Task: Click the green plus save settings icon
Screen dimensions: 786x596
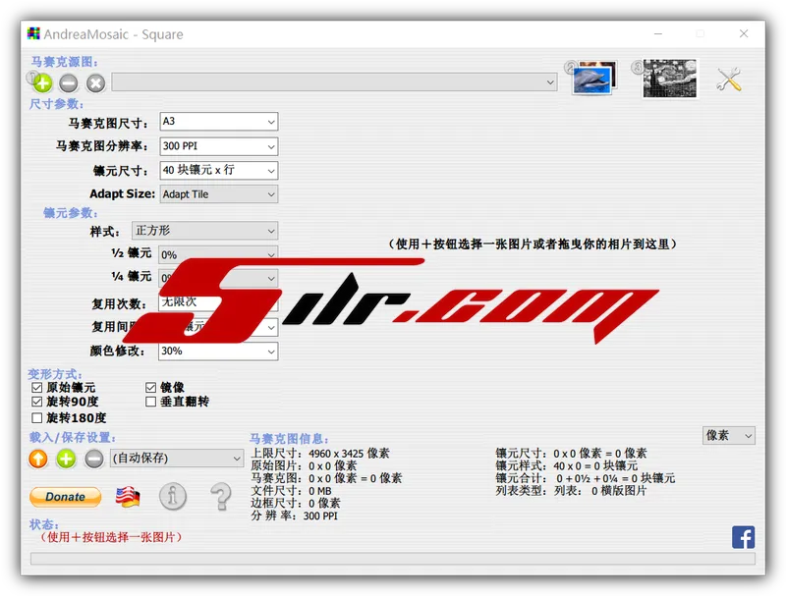Action: coord(66,459)
